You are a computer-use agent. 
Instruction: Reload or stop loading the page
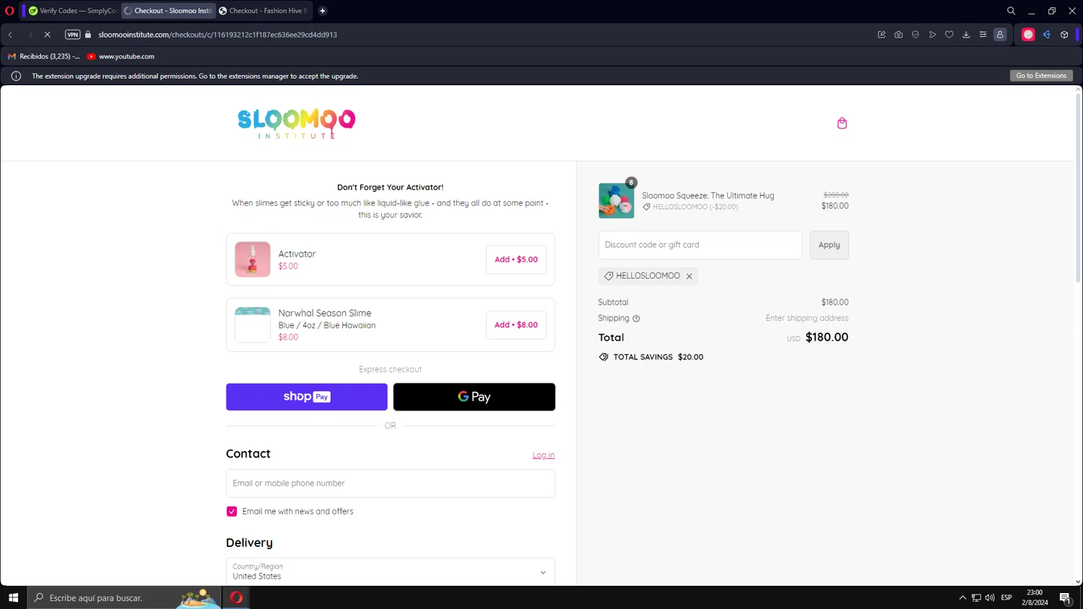coord(48,35)
